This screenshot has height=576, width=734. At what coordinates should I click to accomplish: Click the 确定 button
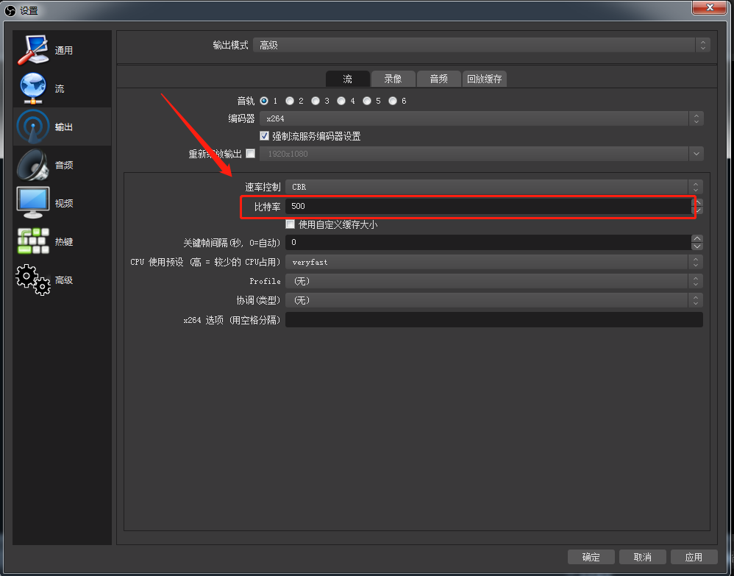[591, 557]
